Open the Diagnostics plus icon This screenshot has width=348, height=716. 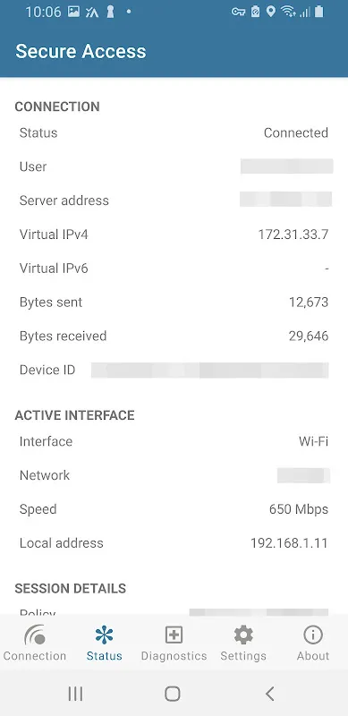[174, 635]
